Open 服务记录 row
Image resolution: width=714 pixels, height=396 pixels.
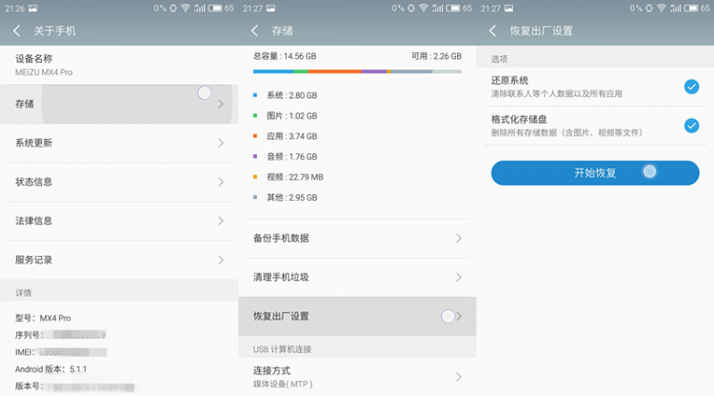(x=119, y=260)
